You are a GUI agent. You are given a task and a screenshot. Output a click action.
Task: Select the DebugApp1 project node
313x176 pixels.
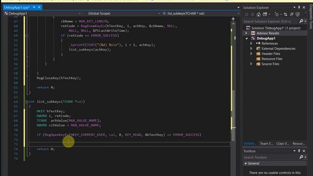(x=266, y=38)
